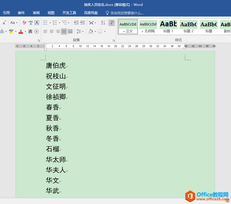Apply the 标题 1 style

[168, 27]
